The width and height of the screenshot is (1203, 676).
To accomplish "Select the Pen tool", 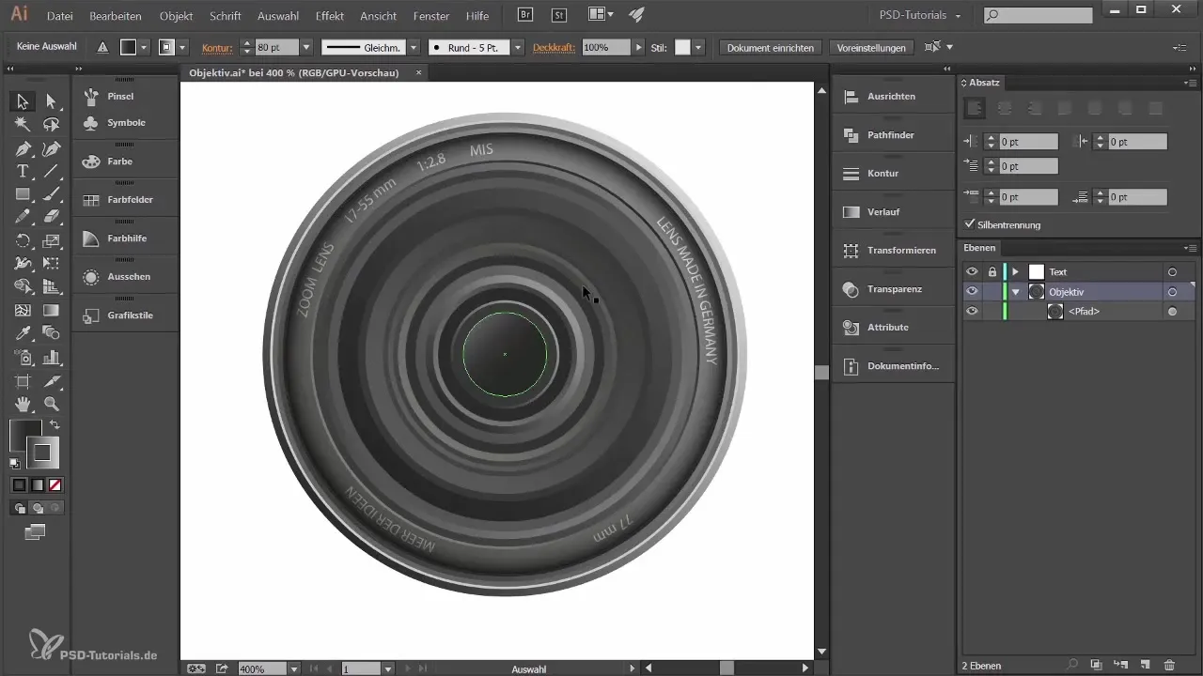I will tap(23, 148).
